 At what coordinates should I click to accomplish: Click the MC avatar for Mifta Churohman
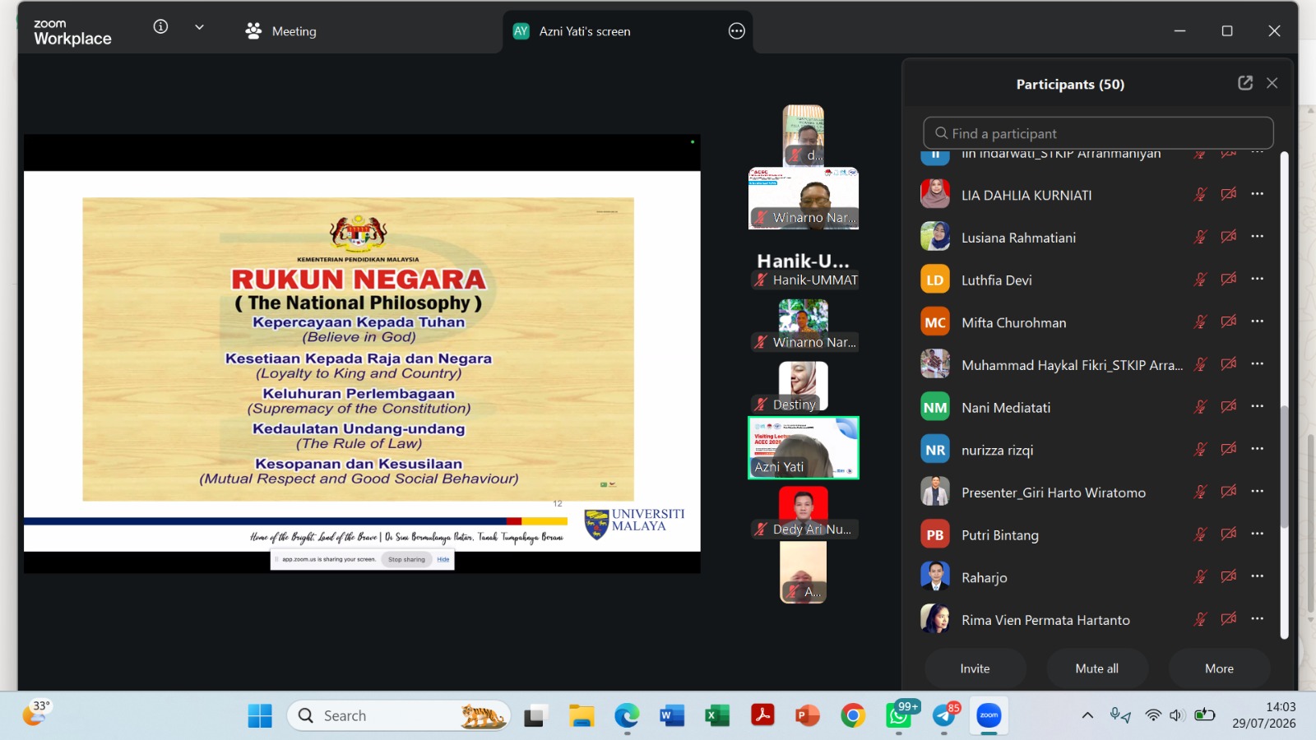[x=935, y=322]
